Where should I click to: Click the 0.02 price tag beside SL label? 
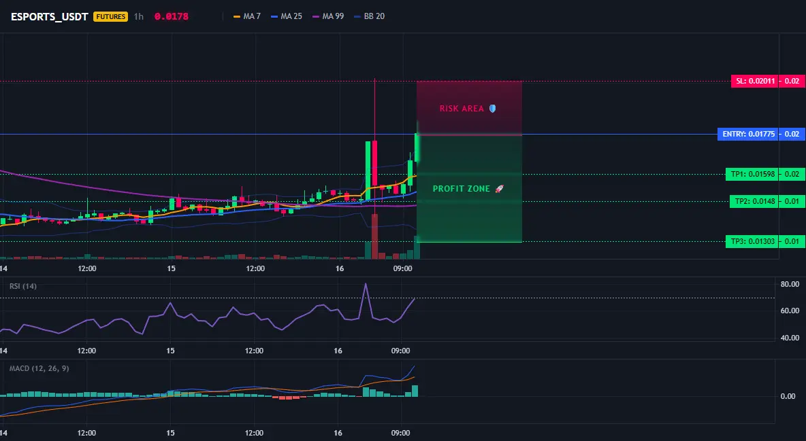792,81
